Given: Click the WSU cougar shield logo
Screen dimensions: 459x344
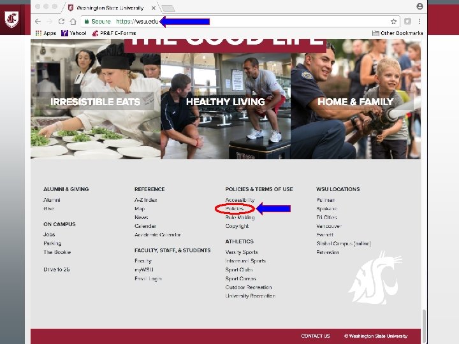Looking at the screenshot, I should [x=11, y=19].
